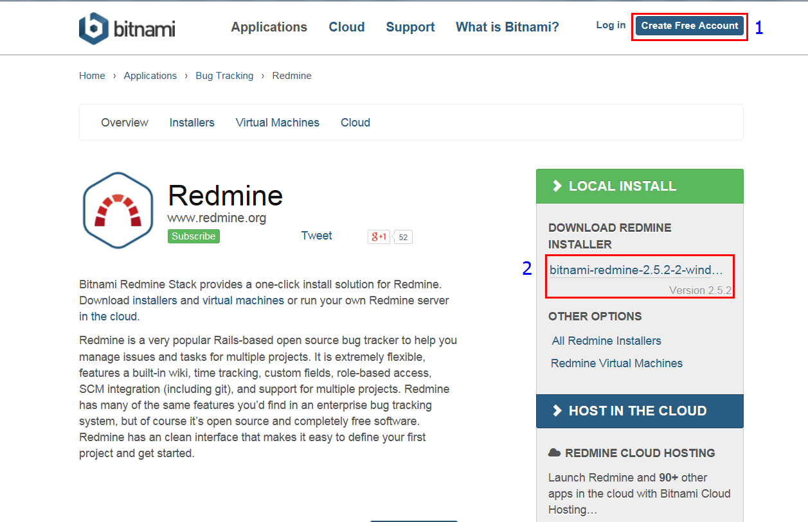Click the Tweet link

(316, 236)
